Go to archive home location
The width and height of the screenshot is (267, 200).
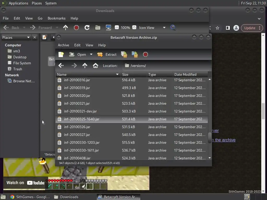click(95, 65)
